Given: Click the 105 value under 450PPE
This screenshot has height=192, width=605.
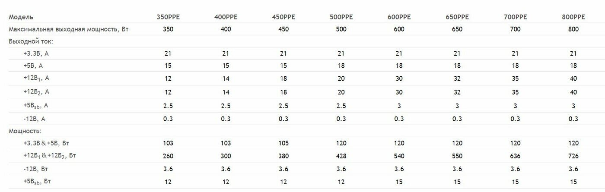Looking at the screenshot, I should pos(283,143).
